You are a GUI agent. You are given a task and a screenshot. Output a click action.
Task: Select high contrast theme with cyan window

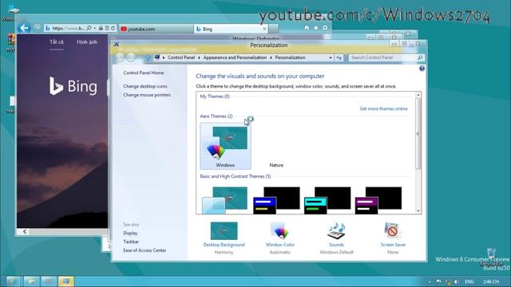327,199
